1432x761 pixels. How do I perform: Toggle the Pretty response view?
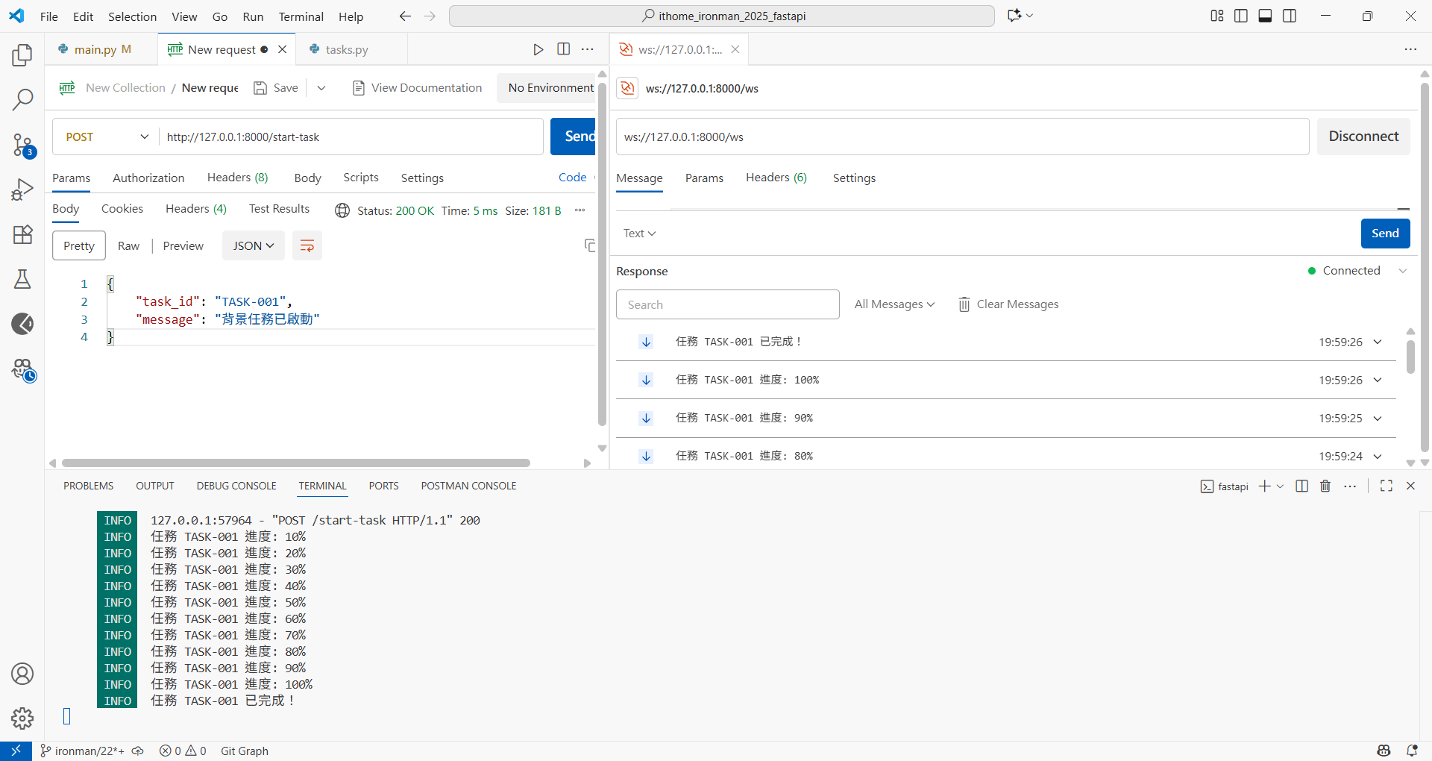[x=78, y=246]
